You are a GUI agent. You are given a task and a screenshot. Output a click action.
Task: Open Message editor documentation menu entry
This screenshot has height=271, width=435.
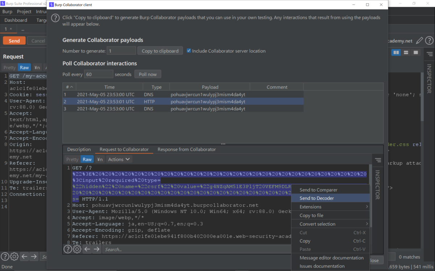(x=330, y=258)
